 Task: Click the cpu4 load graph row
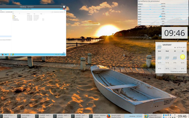pyautogui.click(x=163, y=16)
